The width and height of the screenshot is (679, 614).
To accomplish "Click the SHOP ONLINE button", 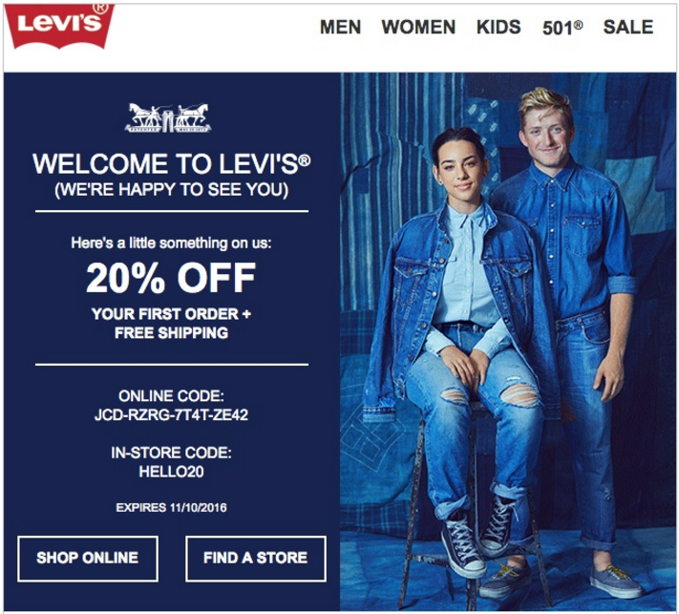I will point(88,559).
